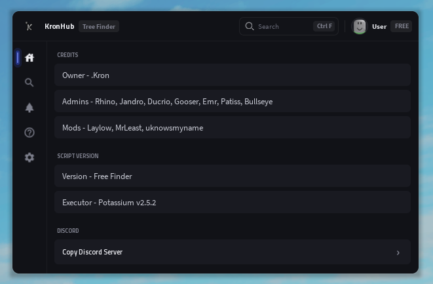The height and width of the screenshot is (284, 433).
Task: Select the 'Owner - .Kron' row
Action: pos(233,75)
